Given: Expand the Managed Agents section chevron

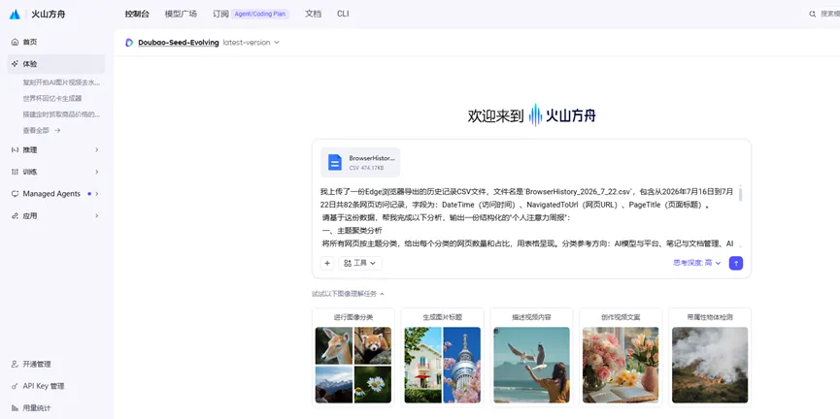Looking at the screenshot, I should click(x=97, y=194).
